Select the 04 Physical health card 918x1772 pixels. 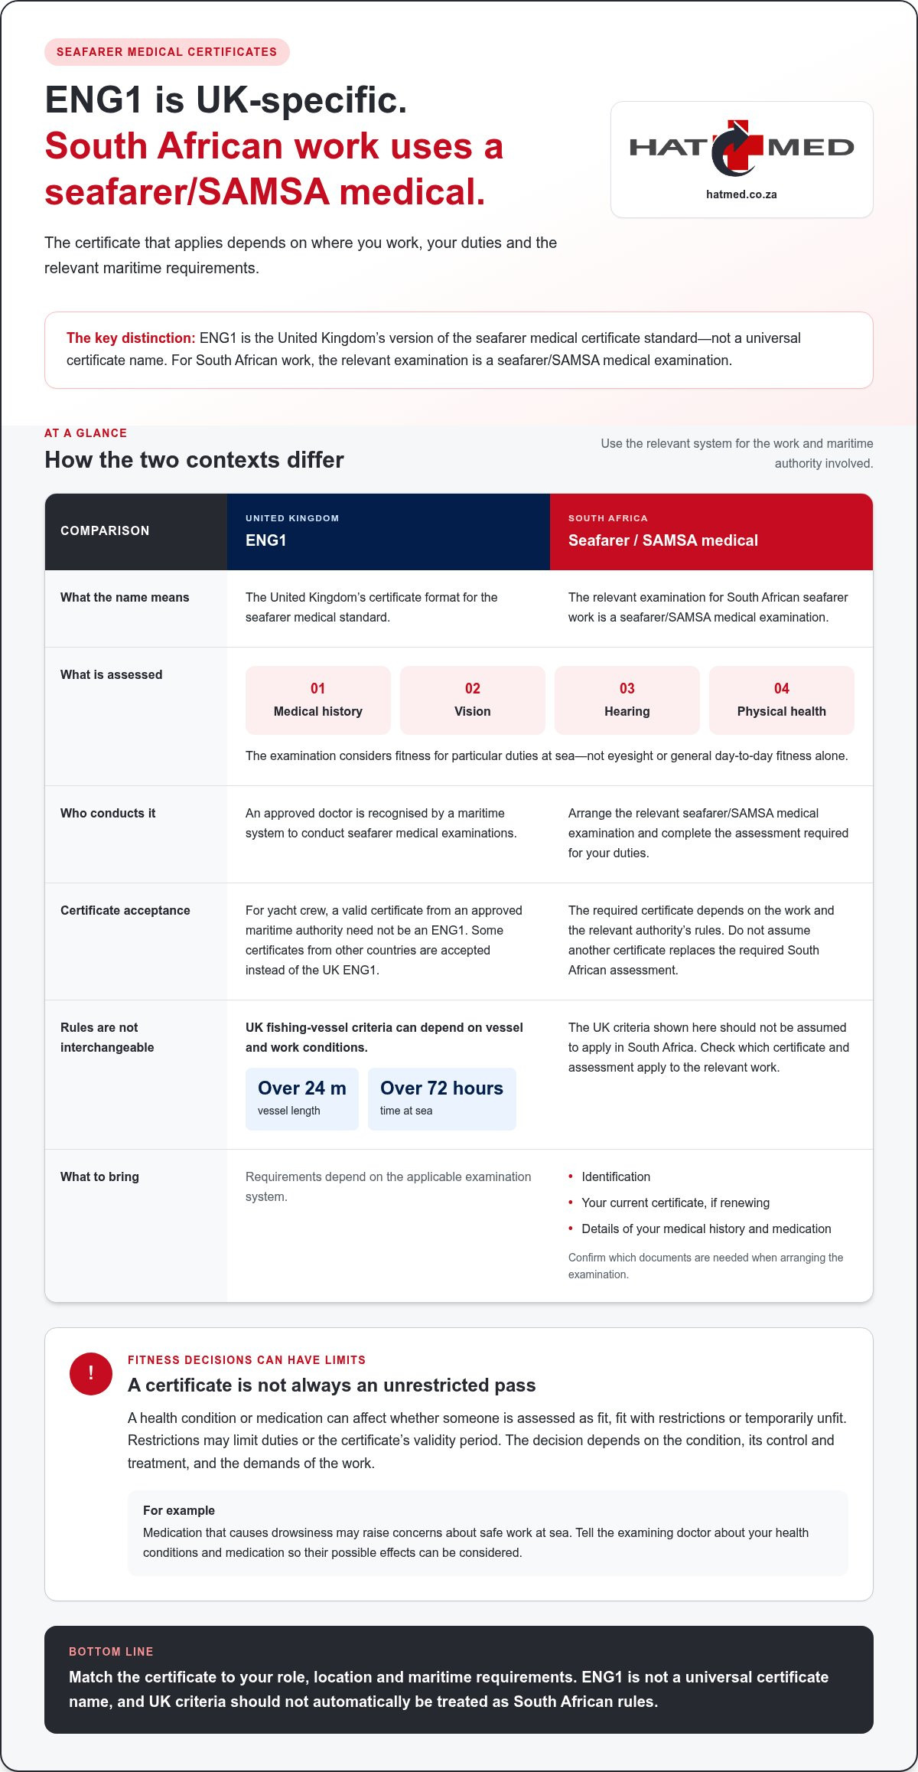click(x=782, y=700)
